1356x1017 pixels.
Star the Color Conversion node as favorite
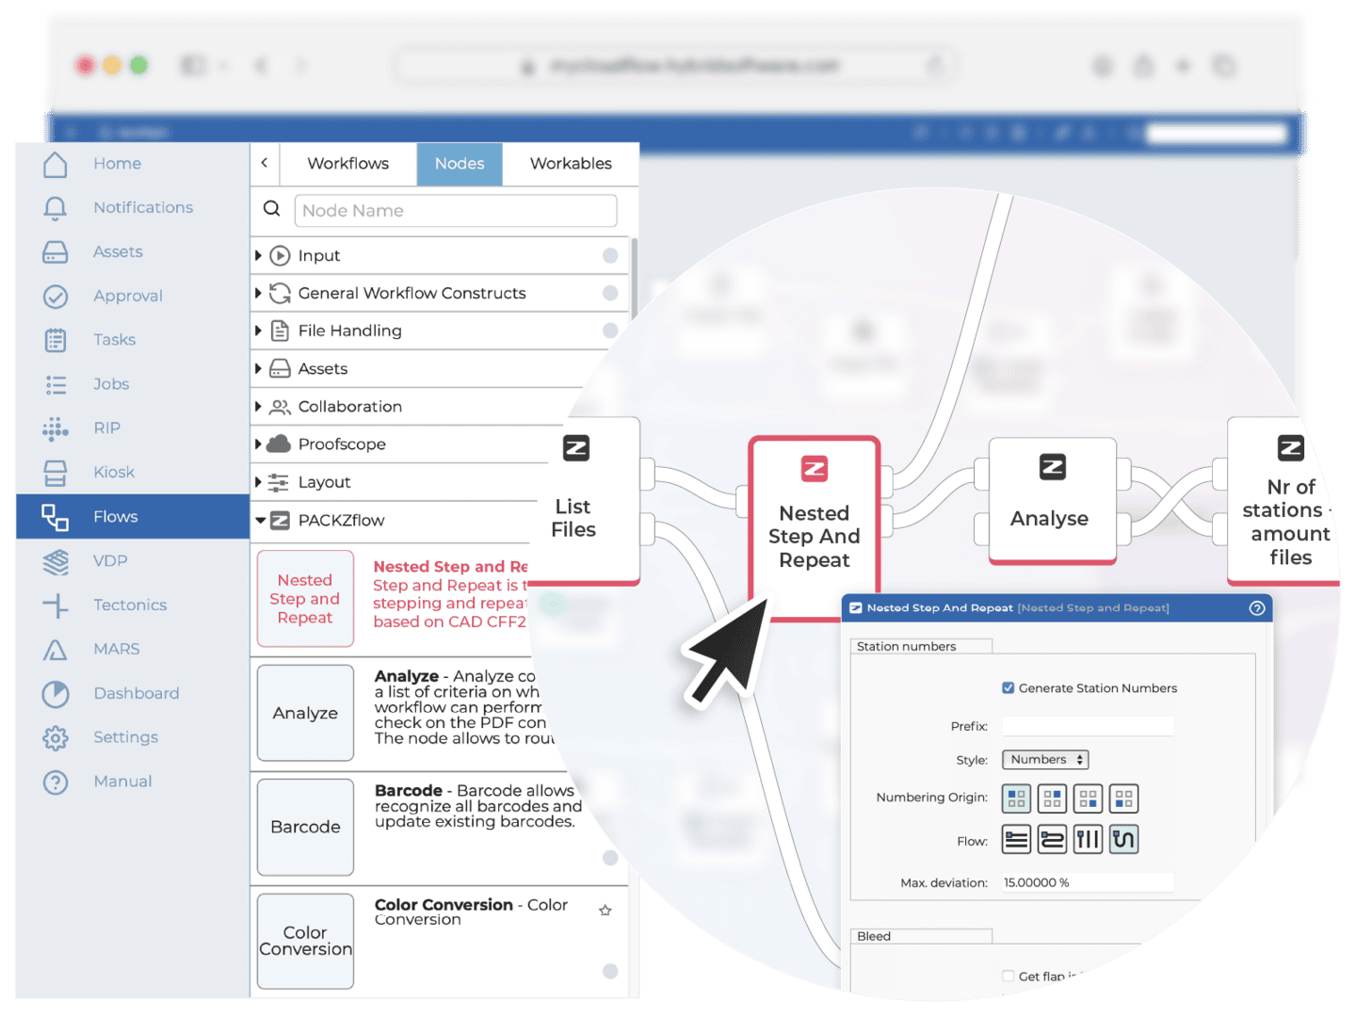(x=605, y=911)
